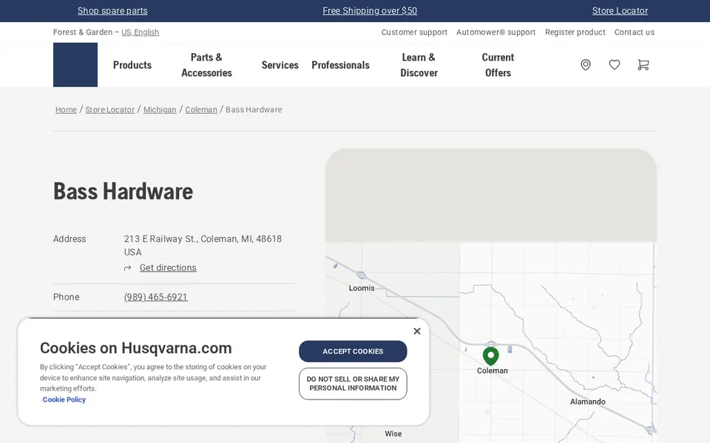Change region via US, English link
The width and height of the screenshot is (710, 443).
click(140, 32)
